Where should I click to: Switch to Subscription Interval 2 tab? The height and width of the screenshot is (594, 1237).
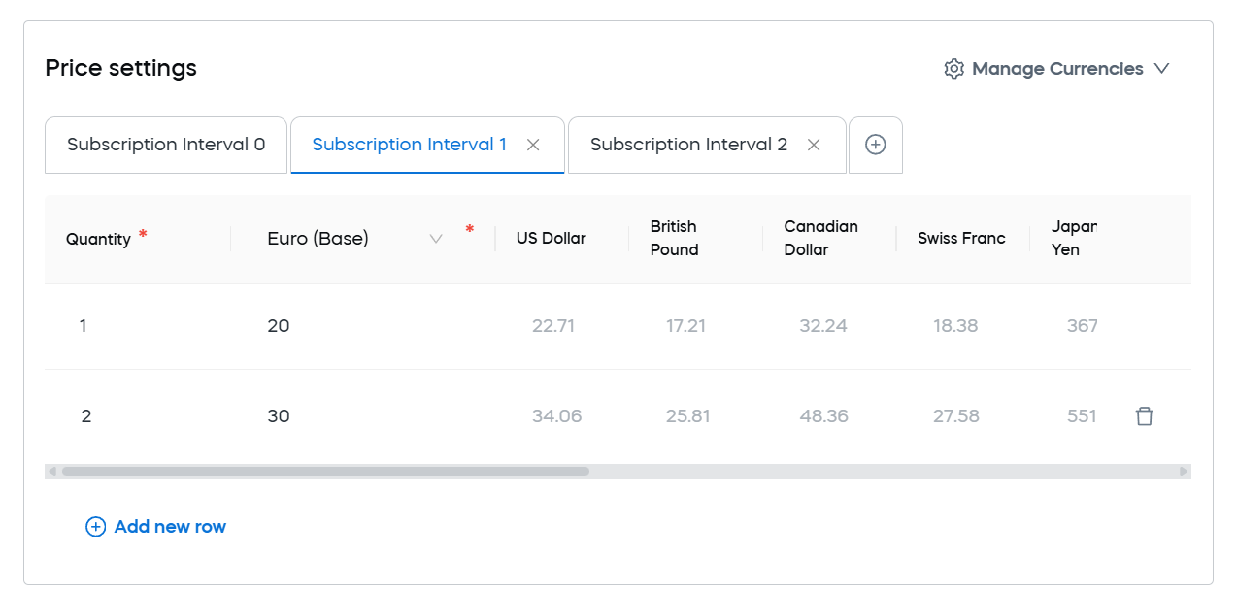click(688, 145)
